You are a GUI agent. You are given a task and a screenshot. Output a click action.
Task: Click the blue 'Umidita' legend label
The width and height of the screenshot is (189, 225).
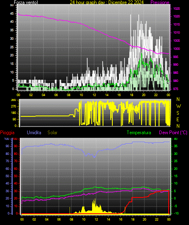[34, 133]
